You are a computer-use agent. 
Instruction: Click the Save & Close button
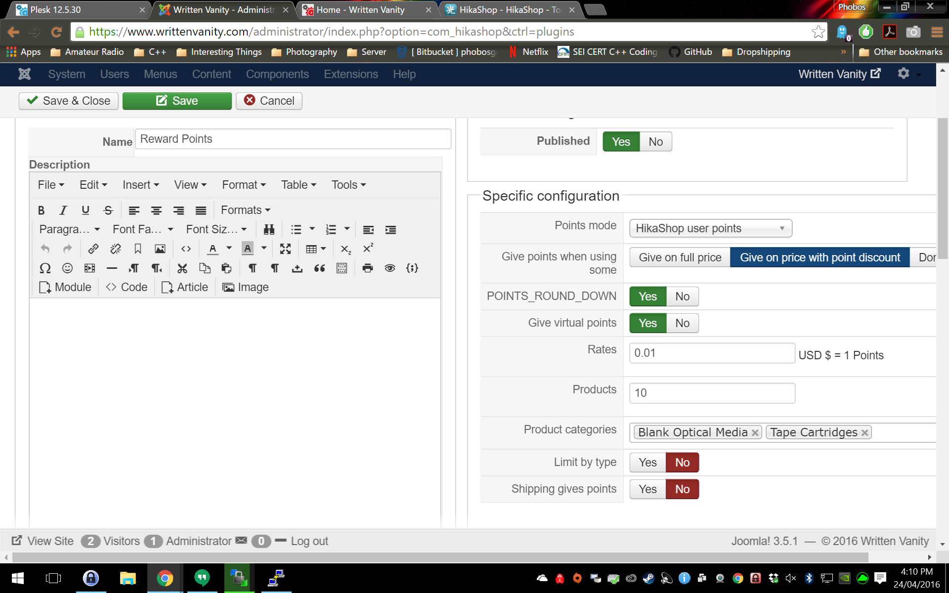coord(69,101)
